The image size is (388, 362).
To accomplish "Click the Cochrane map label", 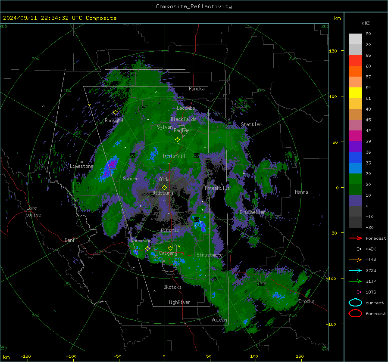I will (141, 241).
